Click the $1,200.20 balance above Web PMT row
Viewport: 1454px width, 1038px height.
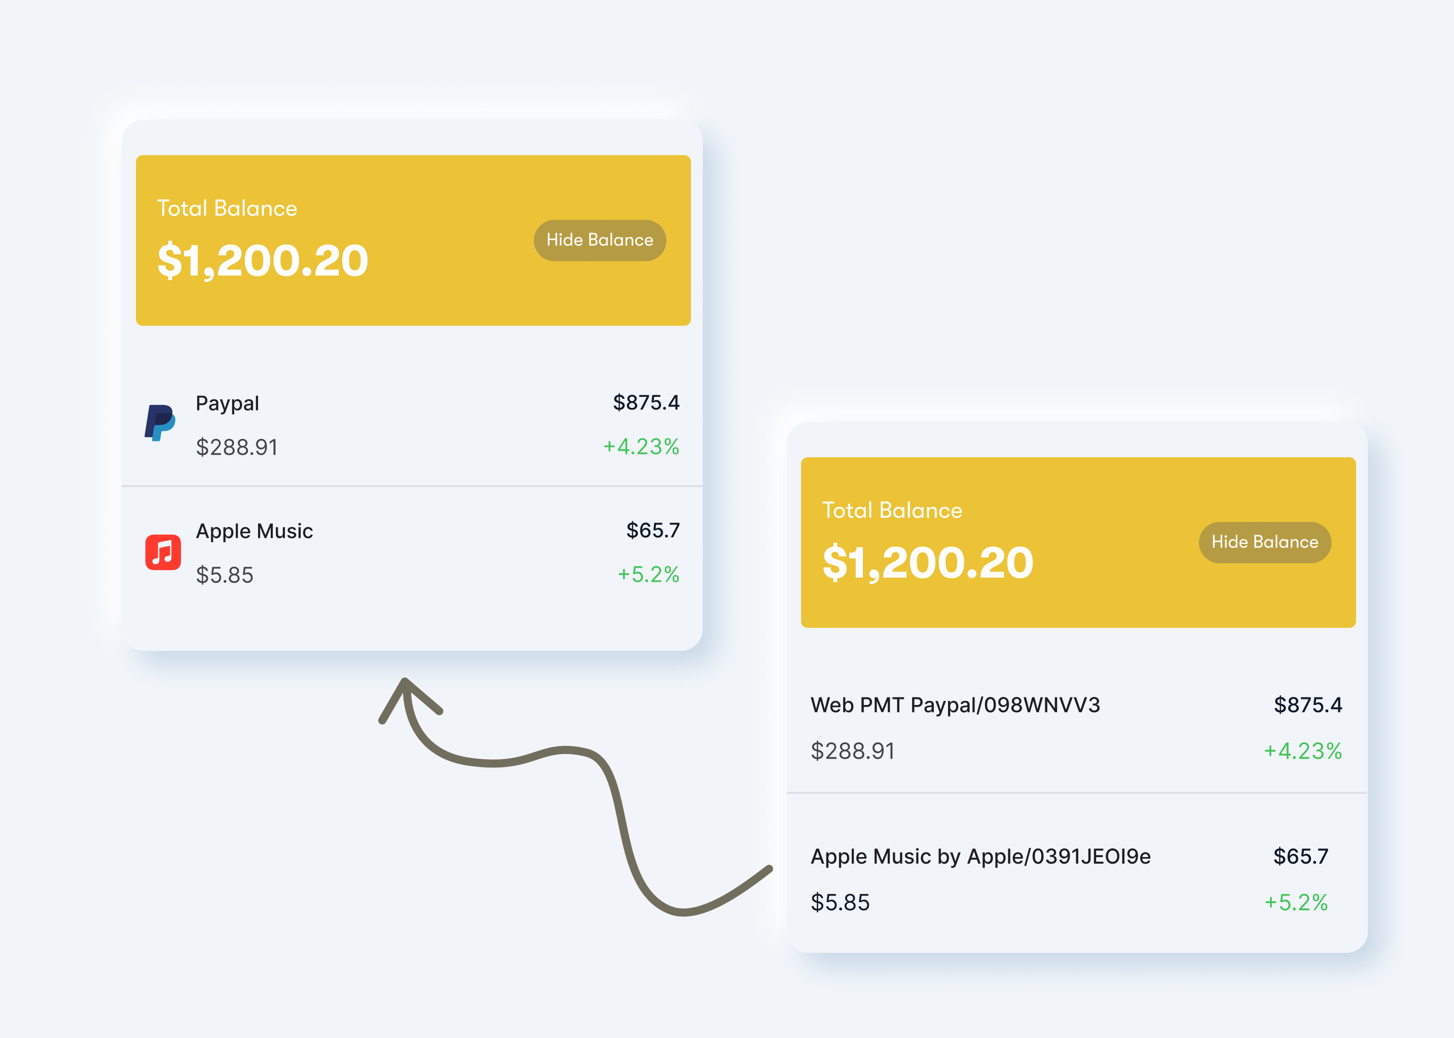(x=928, y=563)
